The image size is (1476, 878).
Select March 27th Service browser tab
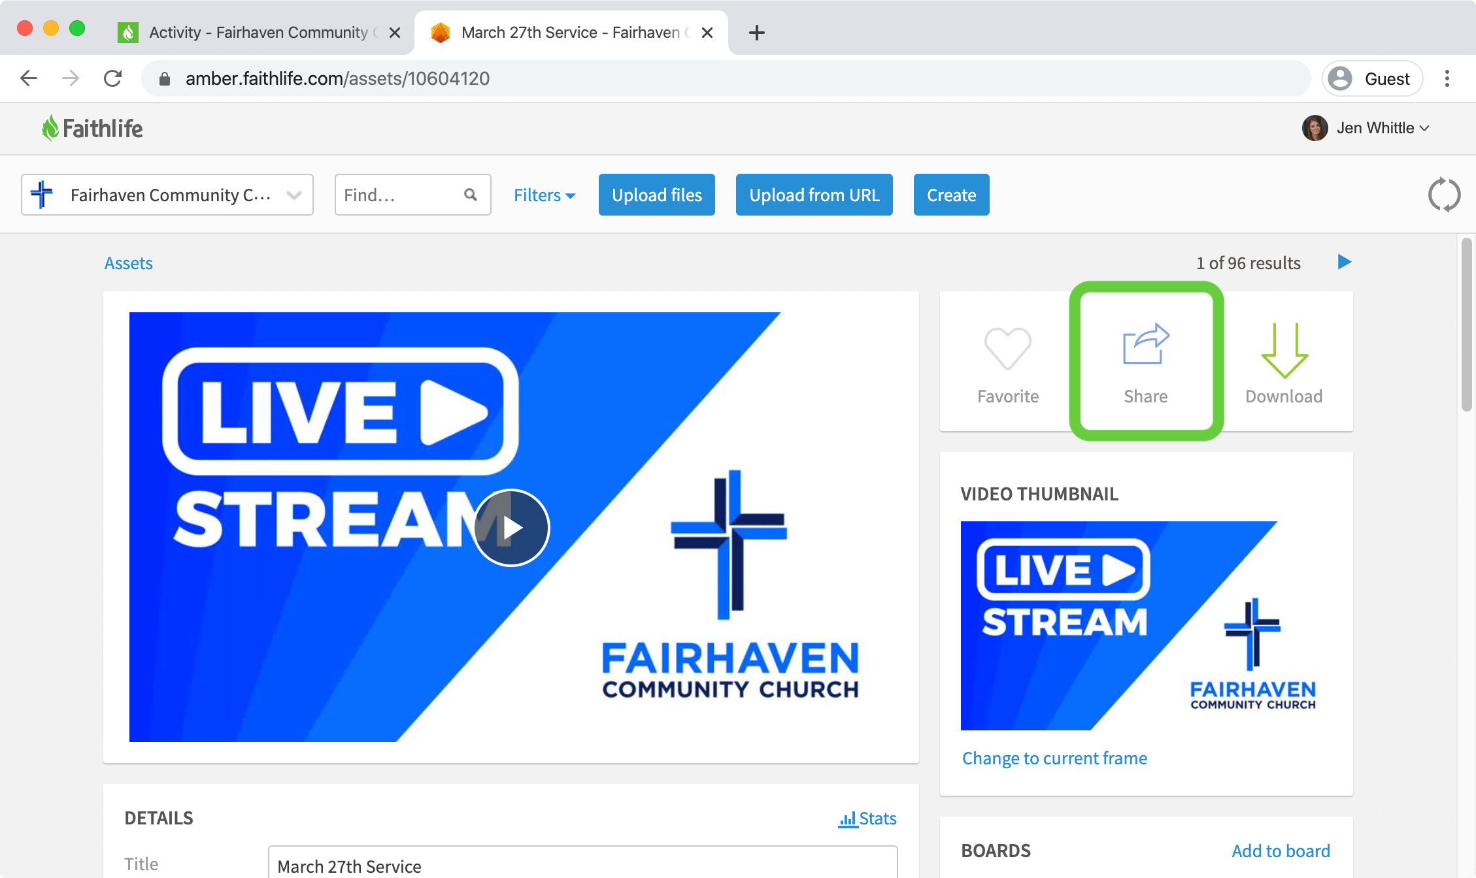click(571, 33)
